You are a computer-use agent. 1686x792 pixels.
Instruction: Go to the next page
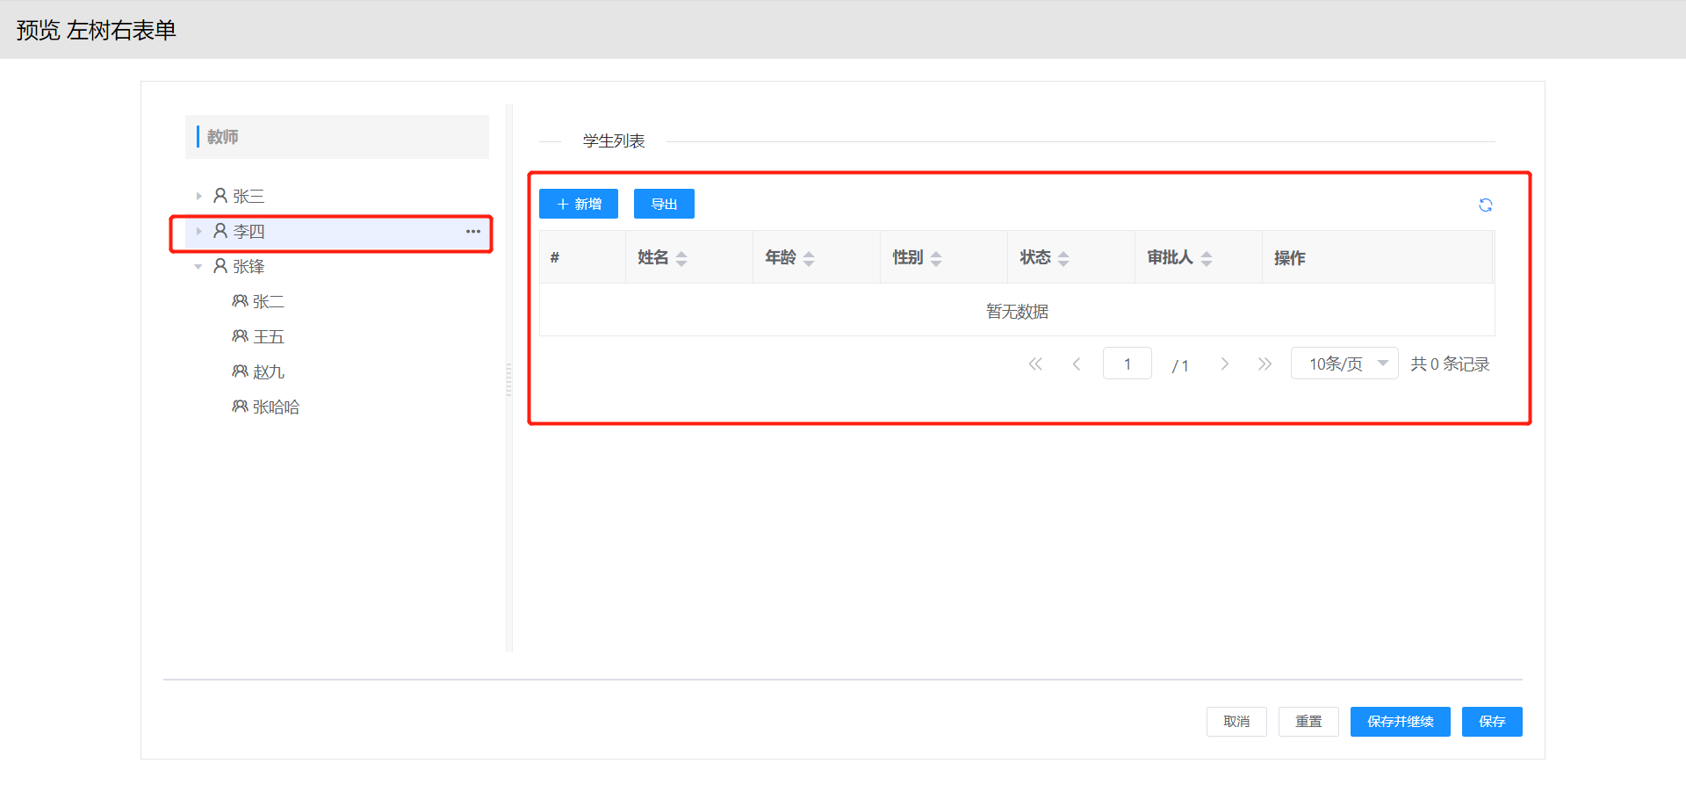[1224, 364]
